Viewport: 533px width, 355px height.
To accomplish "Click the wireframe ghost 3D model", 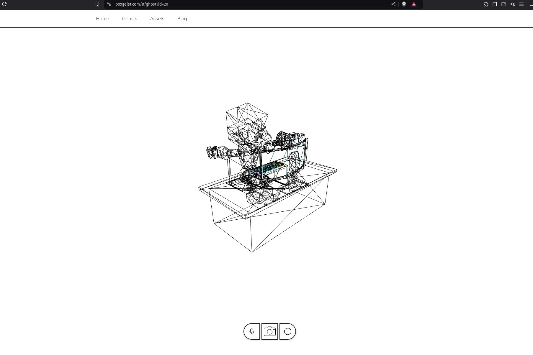I will [x=267, y=177].
